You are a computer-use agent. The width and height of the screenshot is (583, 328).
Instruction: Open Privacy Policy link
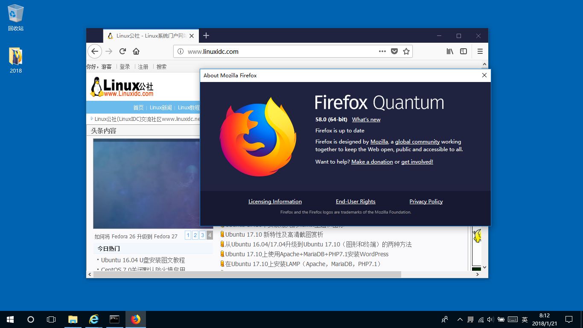tap(426, 202)
